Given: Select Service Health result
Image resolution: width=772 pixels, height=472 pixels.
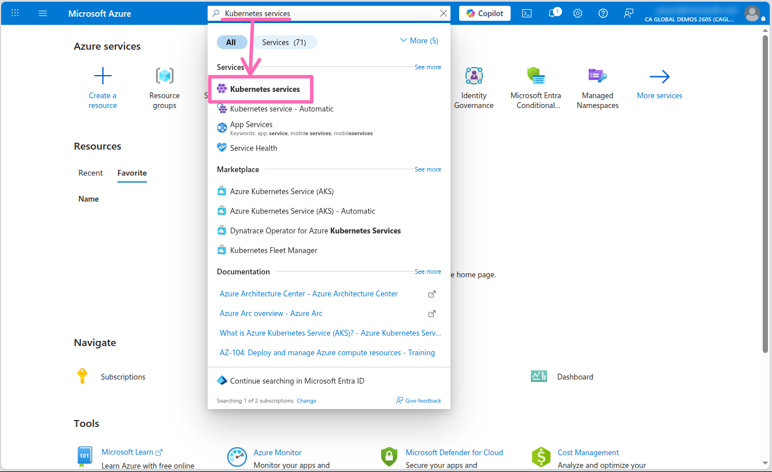Looking at the screenshot, I should point(247,148).
